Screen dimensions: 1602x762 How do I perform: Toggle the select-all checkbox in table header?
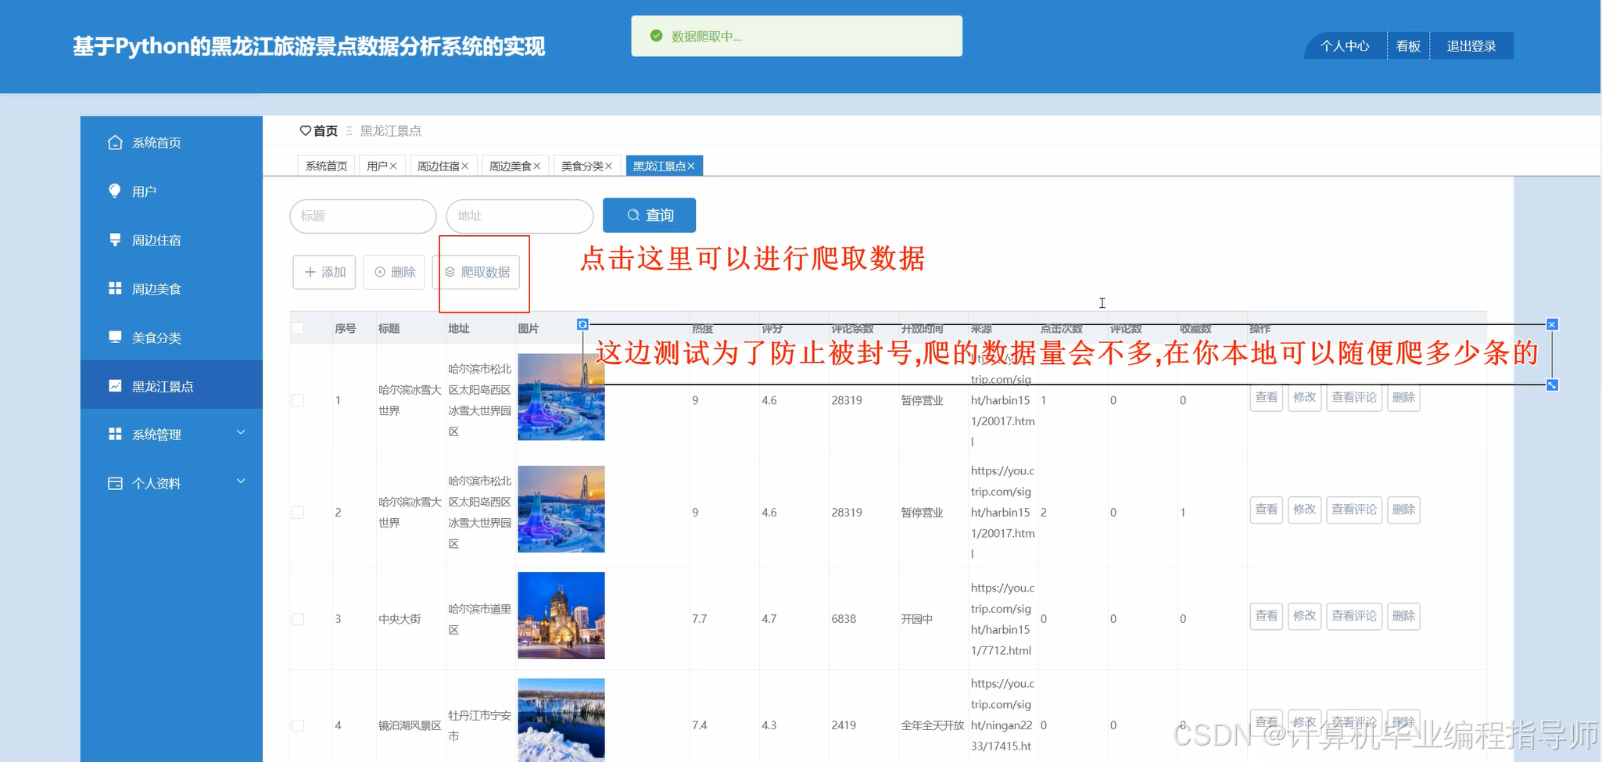click(297, 327)
